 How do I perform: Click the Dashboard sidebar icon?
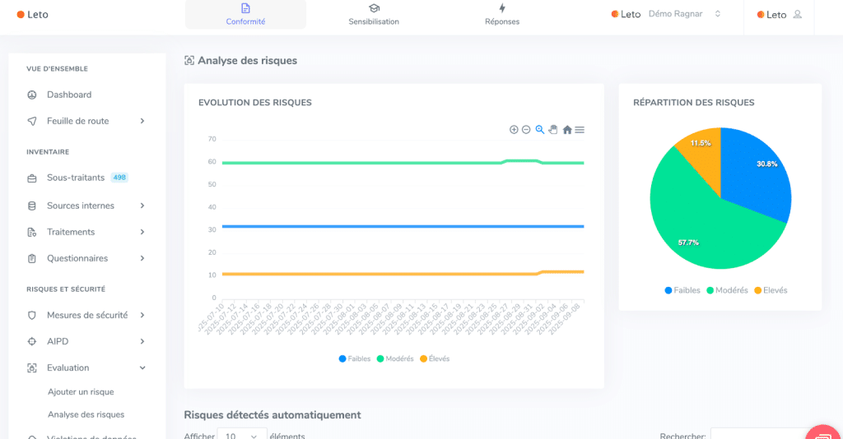tap(32, 95)
